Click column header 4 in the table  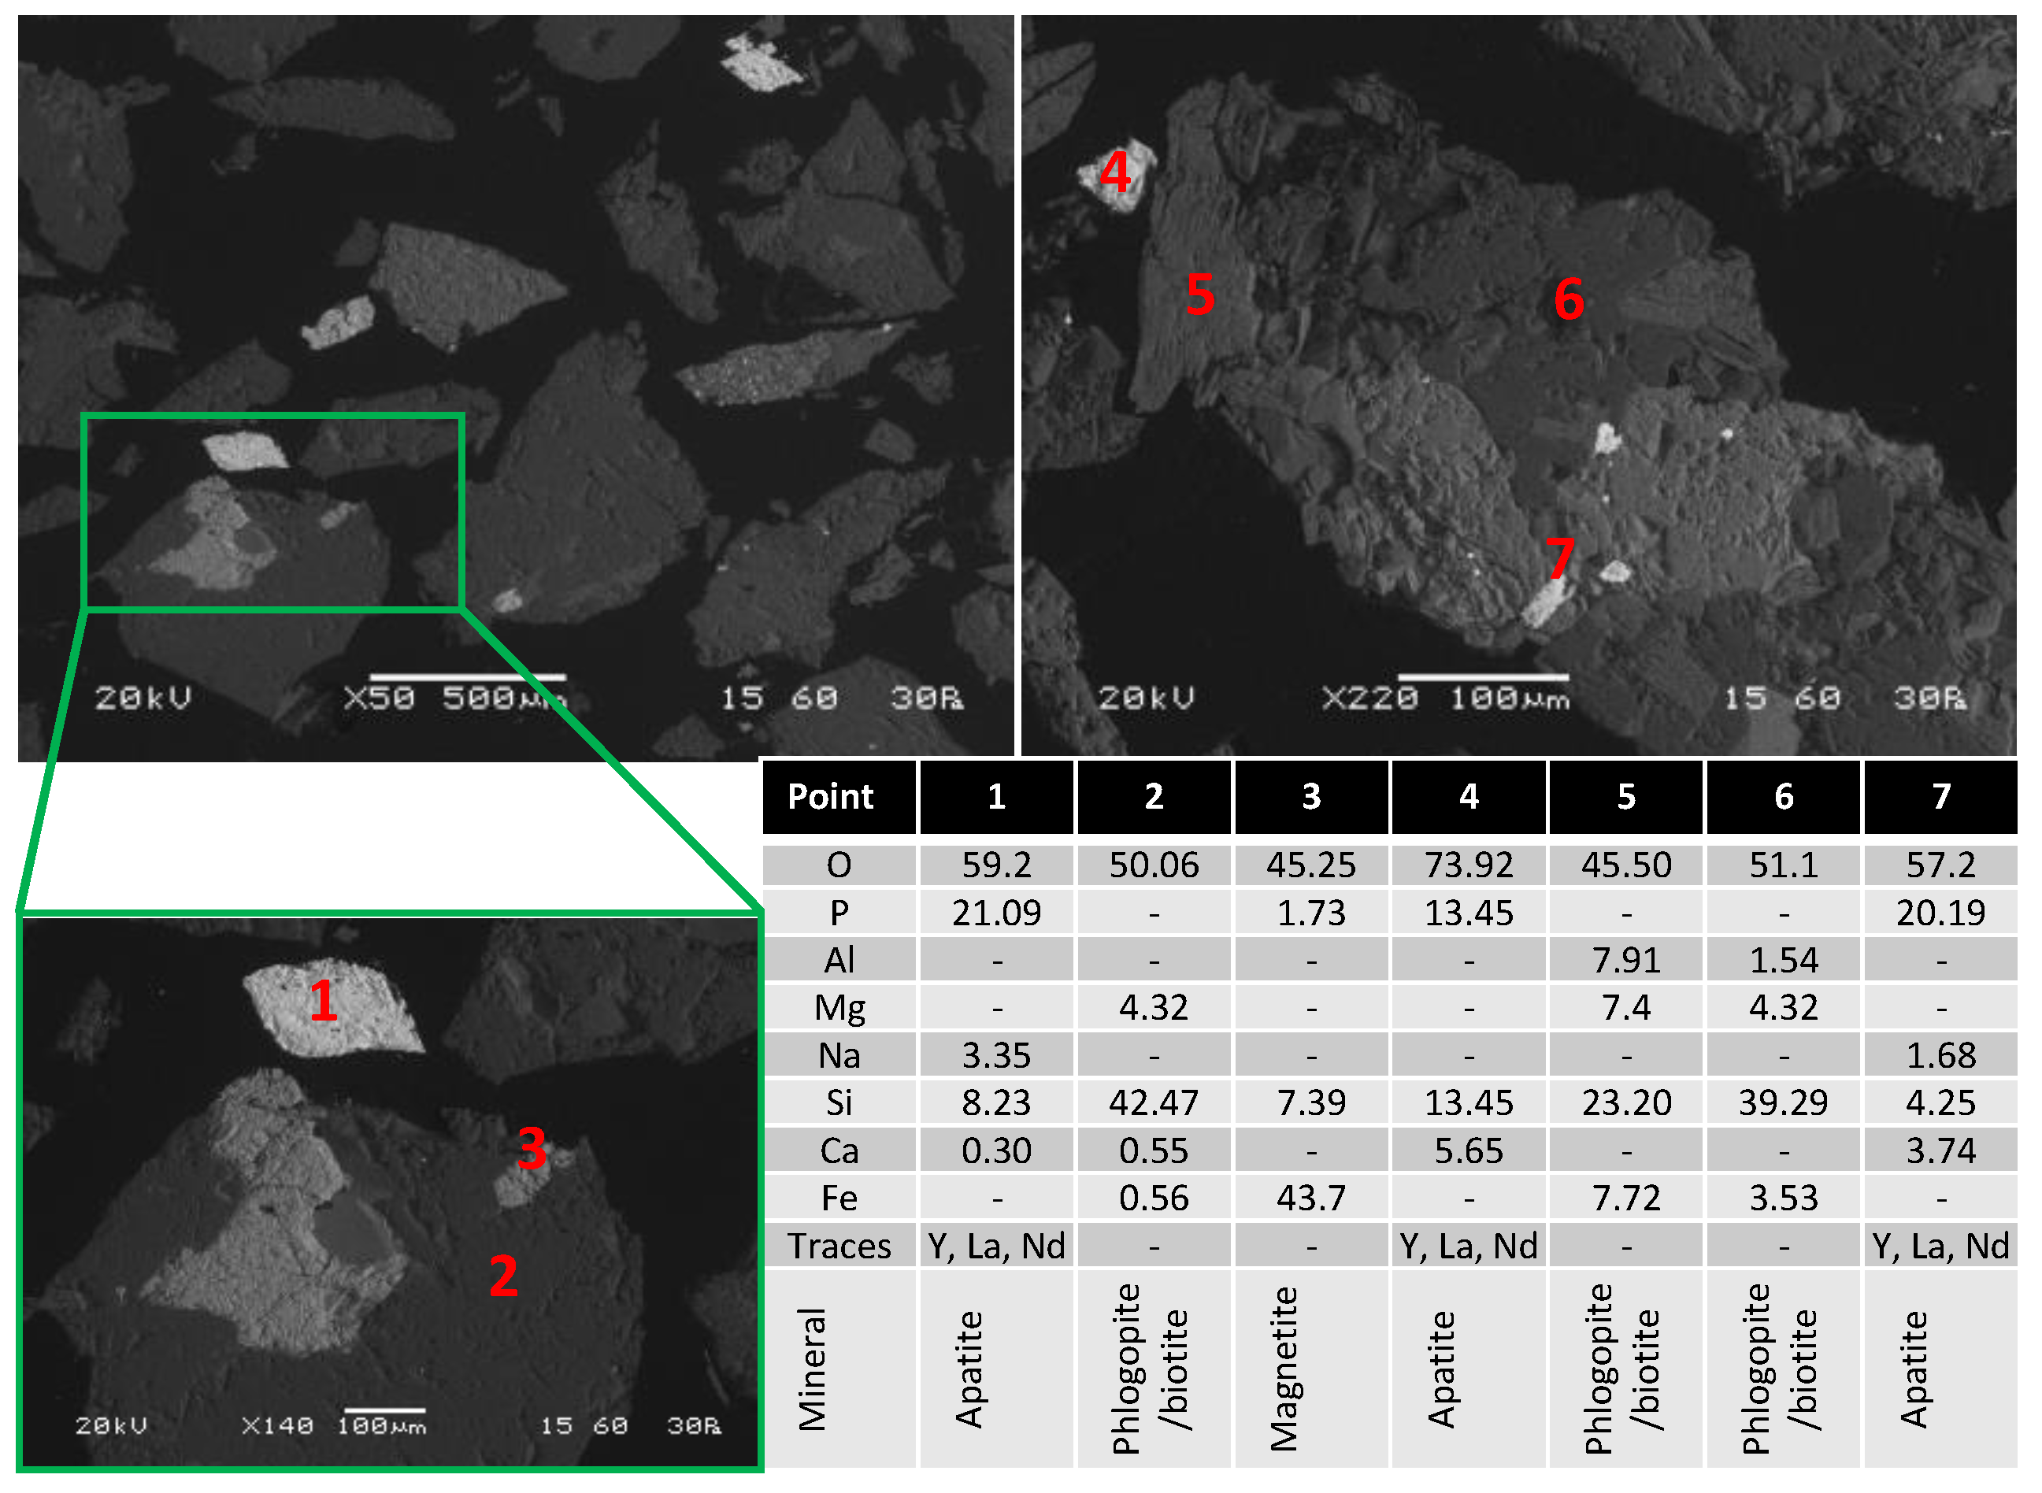pyautogui.click(x=1468, y=797)
